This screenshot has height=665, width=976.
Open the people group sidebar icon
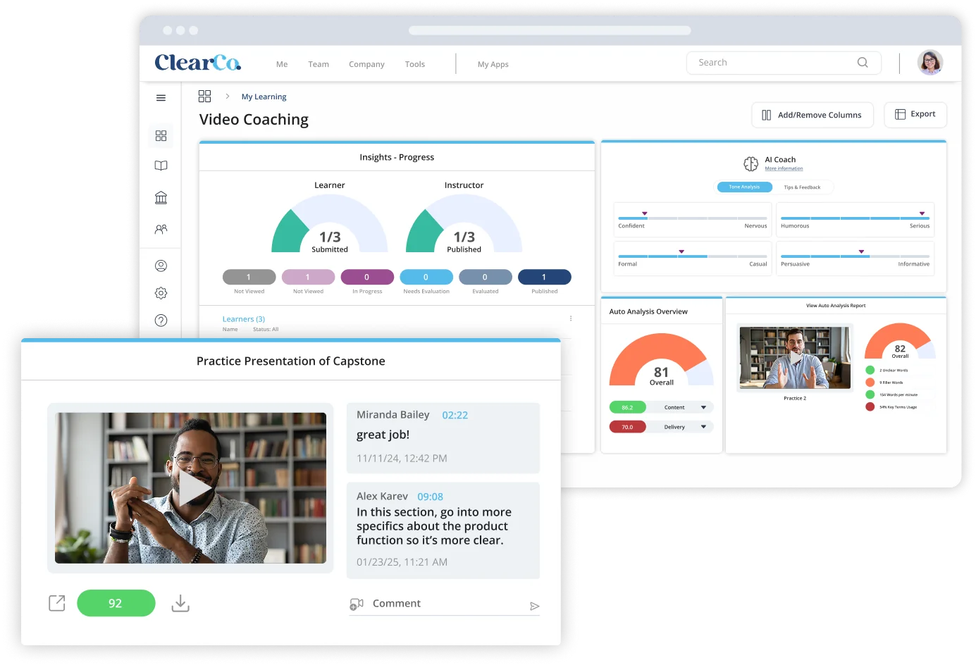pyautogui.click(x=161, y=229)
